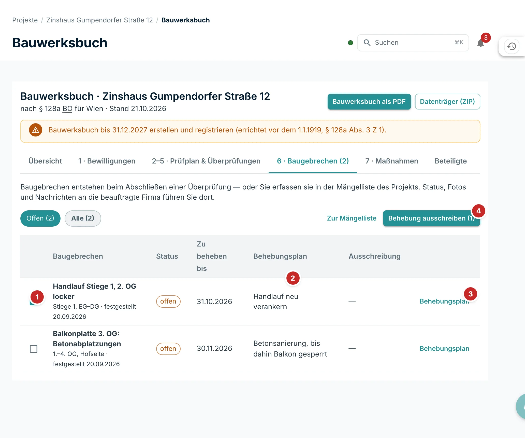Click the Behebungsplan column header

(x=280, y=256)
